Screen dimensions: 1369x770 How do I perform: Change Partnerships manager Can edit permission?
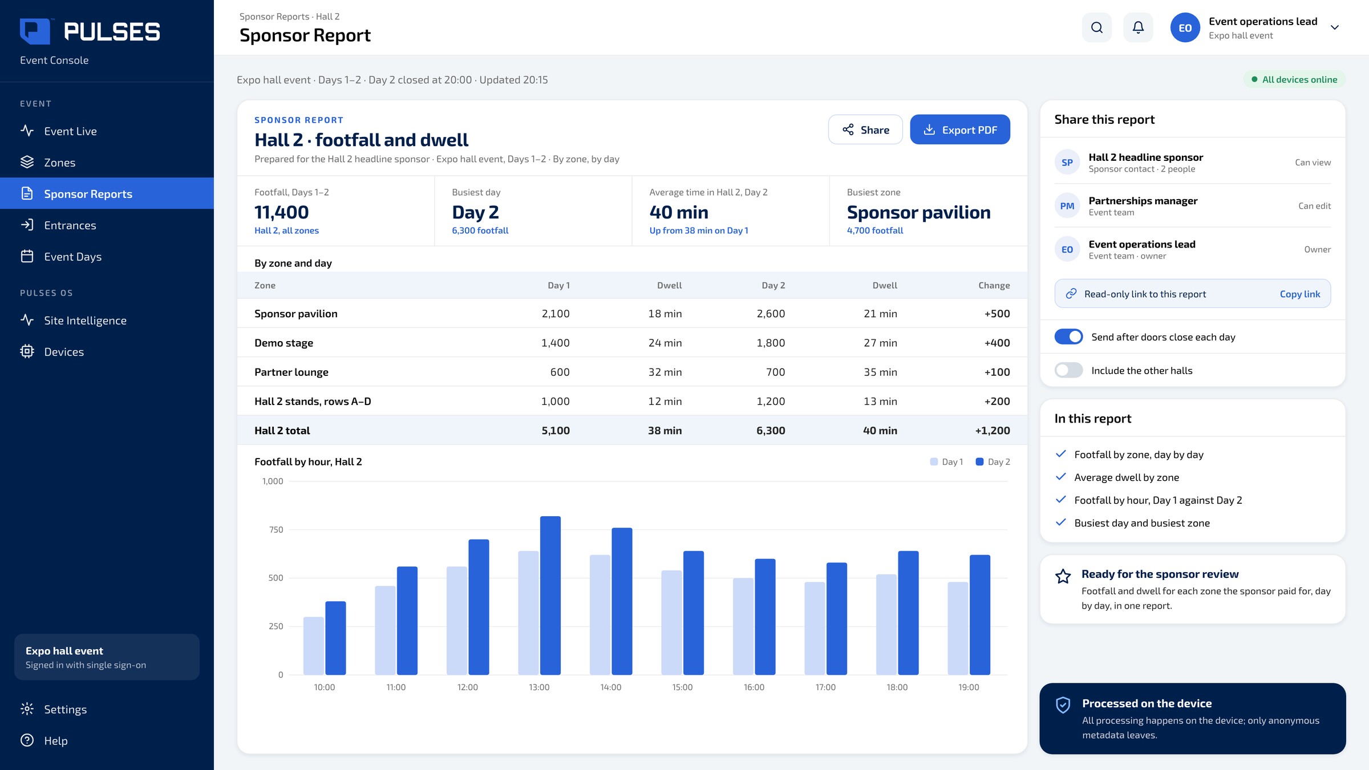click(x=1314, y=206)
